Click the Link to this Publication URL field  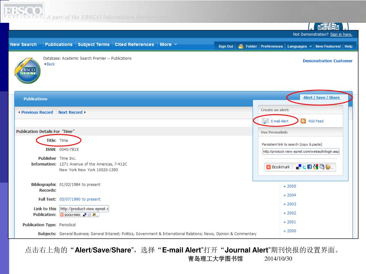(84, 209)
